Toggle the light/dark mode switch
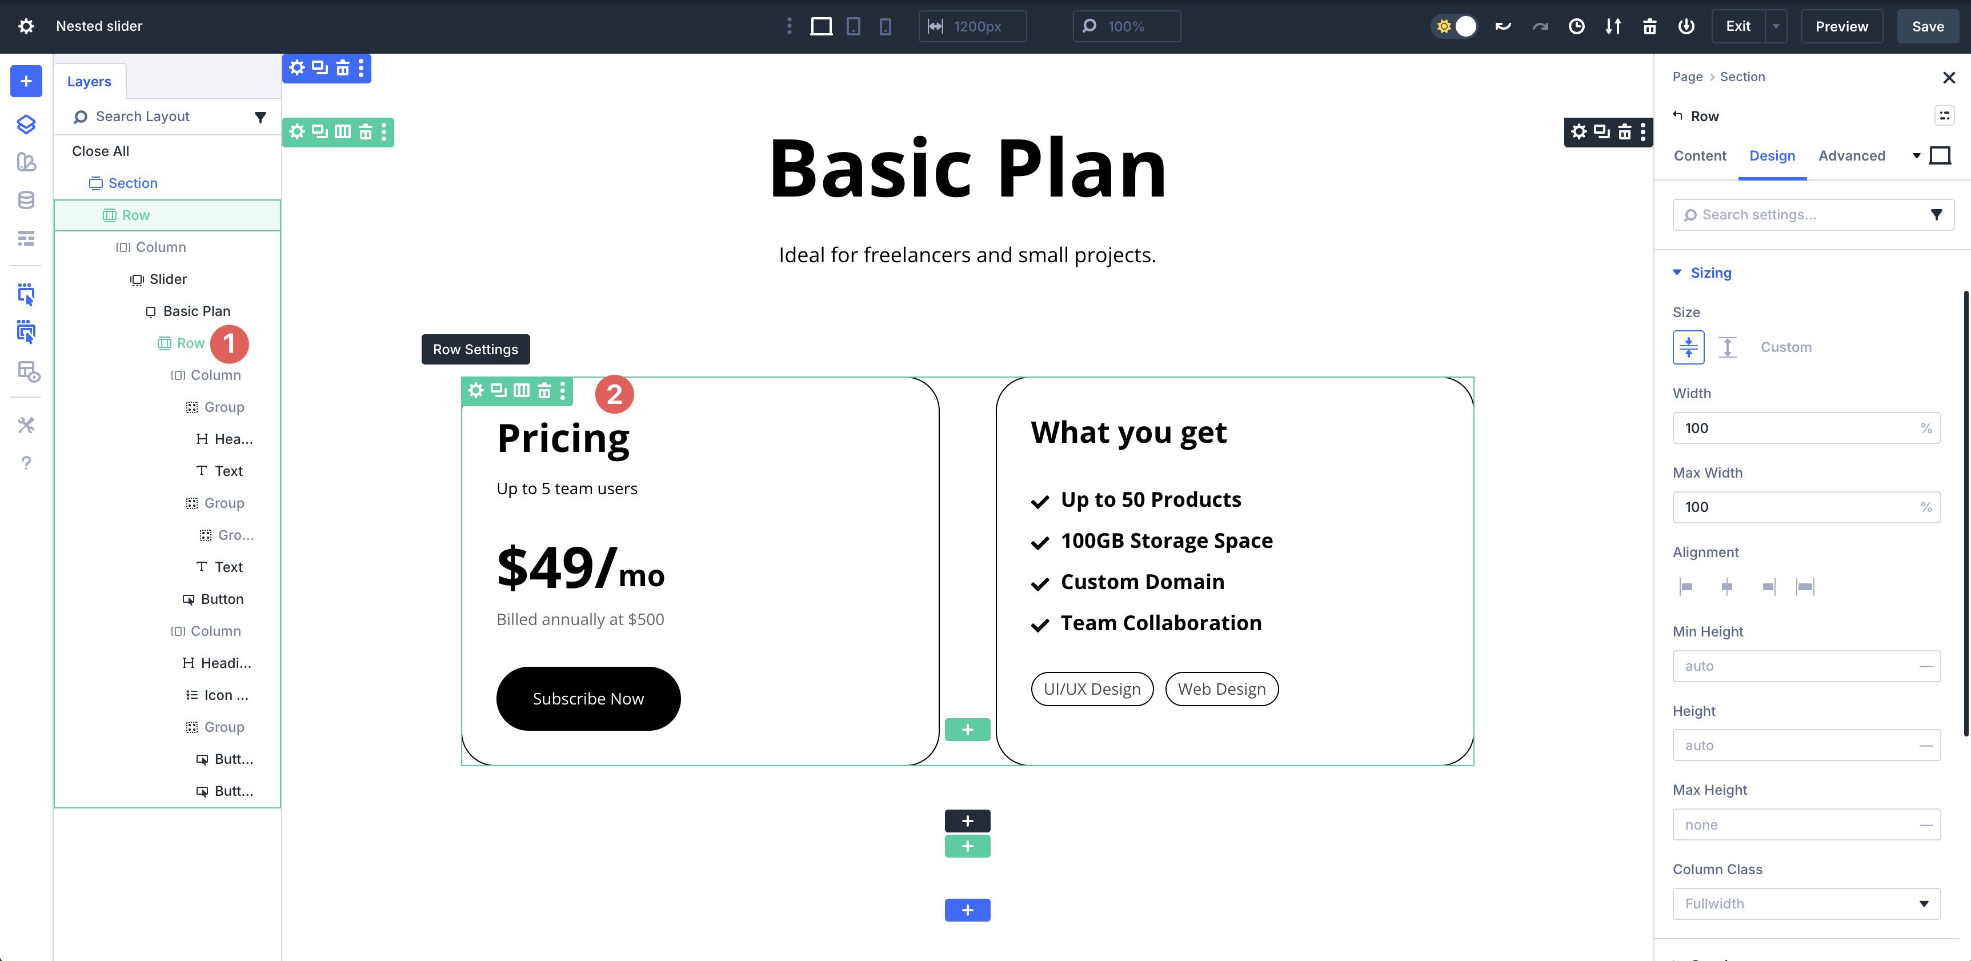This screenshot has width=1971, height=961. click(1455, 27)
